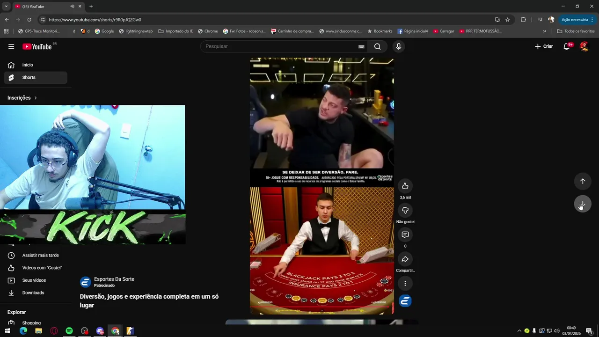Screen dimensions: 599x337
Task: Open the PPR TERMOFUSSÃO bookmark
Action: (x=481, y=31)
